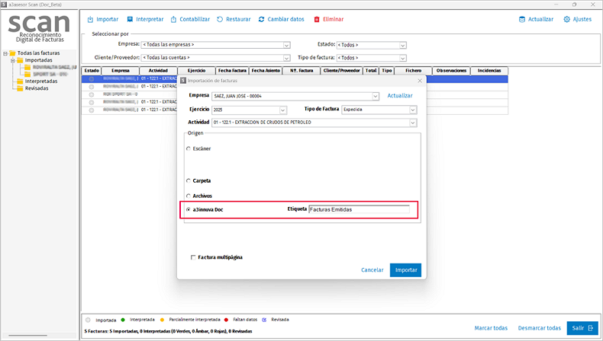Click the Empresa column header

[x=121, y=71]
